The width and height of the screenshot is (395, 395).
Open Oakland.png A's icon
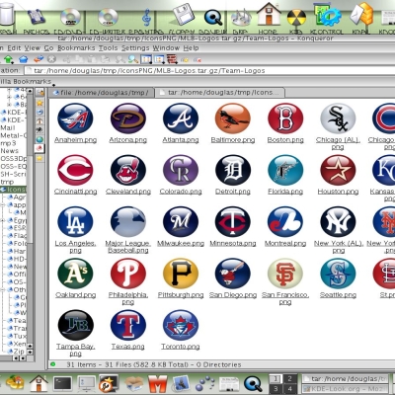[75, 274]
